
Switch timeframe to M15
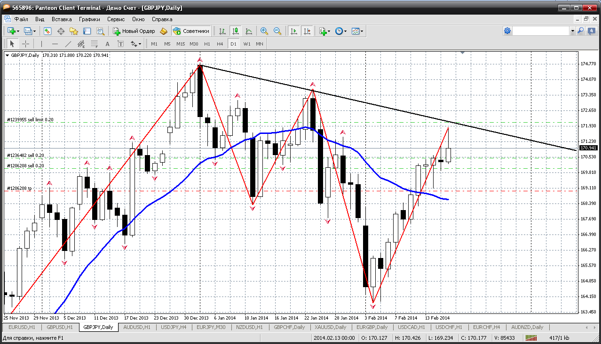(181, 44)
